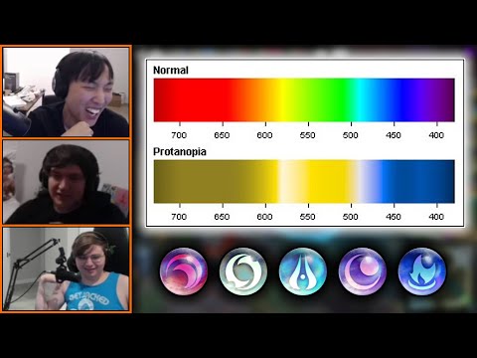The width and height of the screenshot is (477, 358).
Task: Click the white-teal crescent swirl orb icon
Action: (x=243, y=271)
